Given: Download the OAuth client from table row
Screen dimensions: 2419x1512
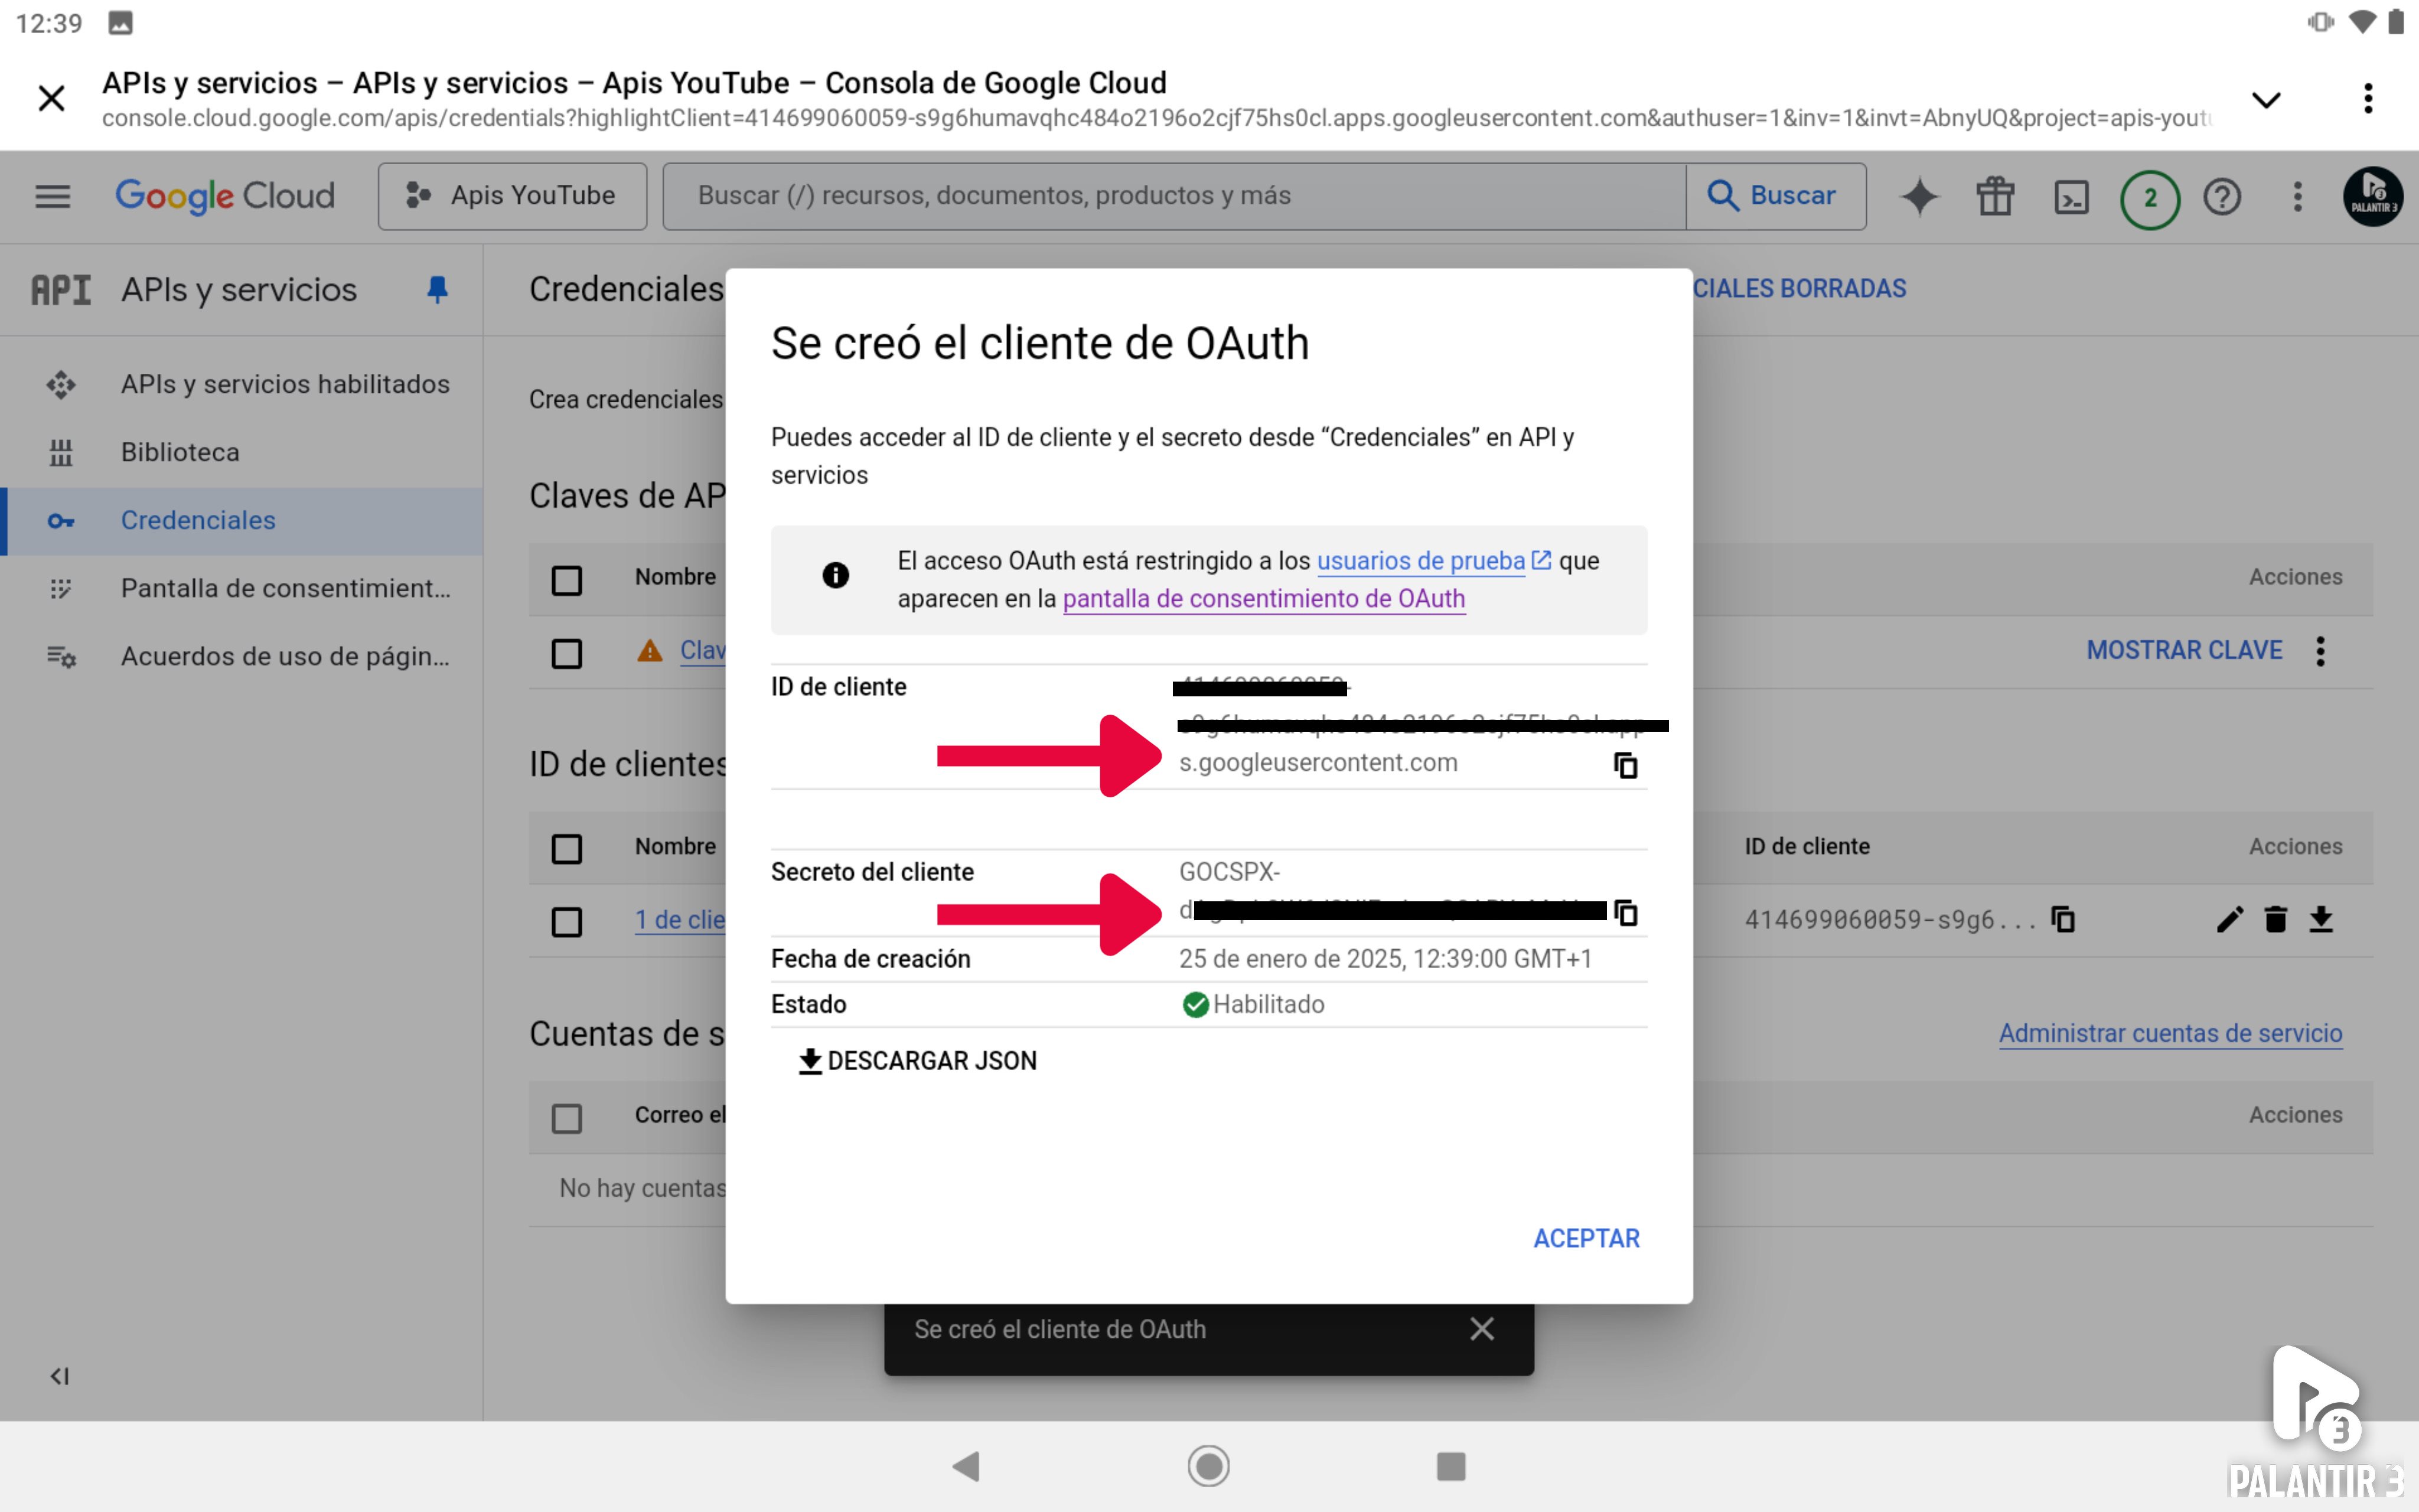Looking at the screenshot, I should pyautogui.click(x=2322, y=919).
